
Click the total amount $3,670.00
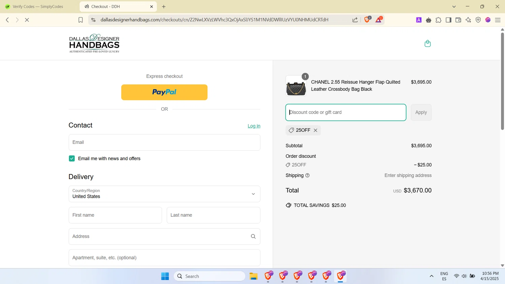(x=417, y=190)
